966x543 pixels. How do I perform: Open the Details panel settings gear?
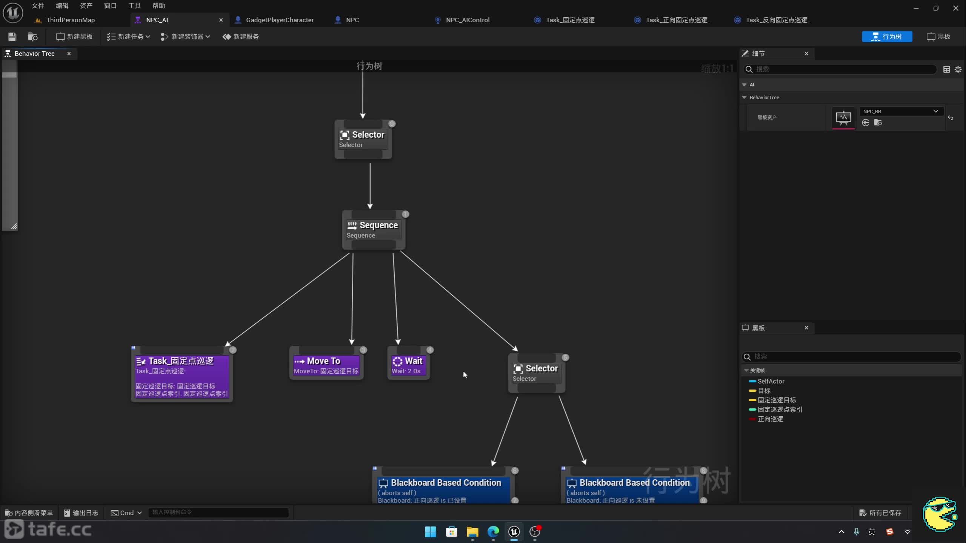pos(958,69)
